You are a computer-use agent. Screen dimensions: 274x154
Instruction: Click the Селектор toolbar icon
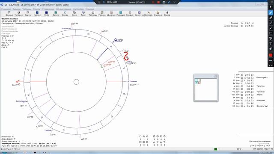click(139, 14)
